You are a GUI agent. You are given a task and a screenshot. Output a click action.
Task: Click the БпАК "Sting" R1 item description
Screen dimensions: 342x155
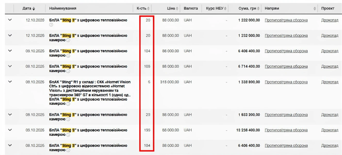click(90, 93)
